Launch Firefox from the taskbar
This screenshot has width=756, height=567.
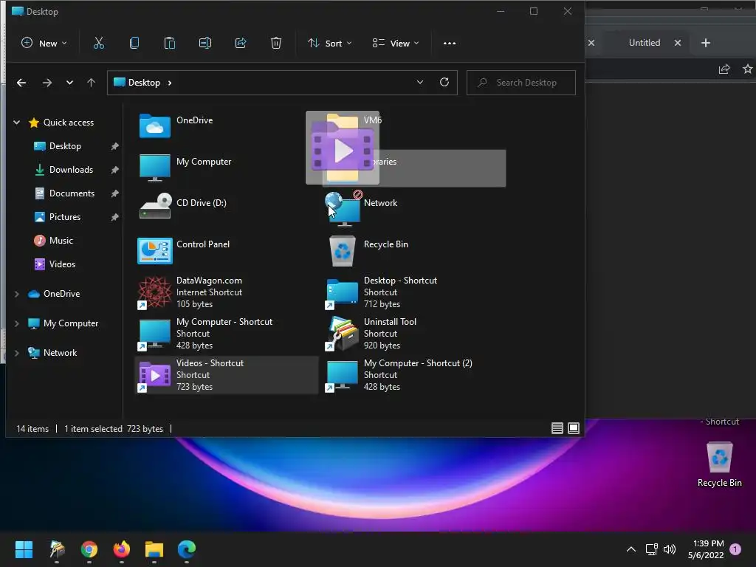pos(122,549)
